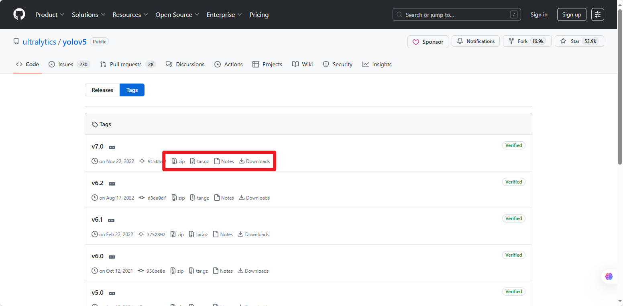This screenshot has width=623, height=306.
Task: Open the Pricing page
Action: click(259, 14)
